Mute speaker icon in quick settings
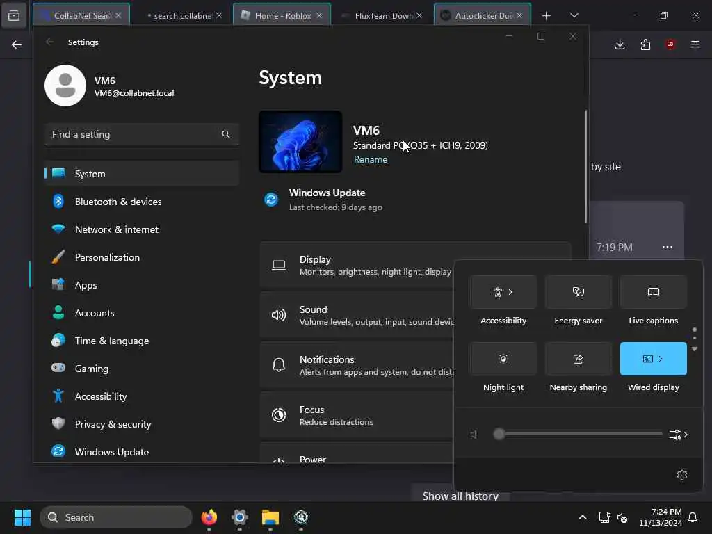This screenshot has width=712, height=534. pyautogui.click(x=474, y=435)
